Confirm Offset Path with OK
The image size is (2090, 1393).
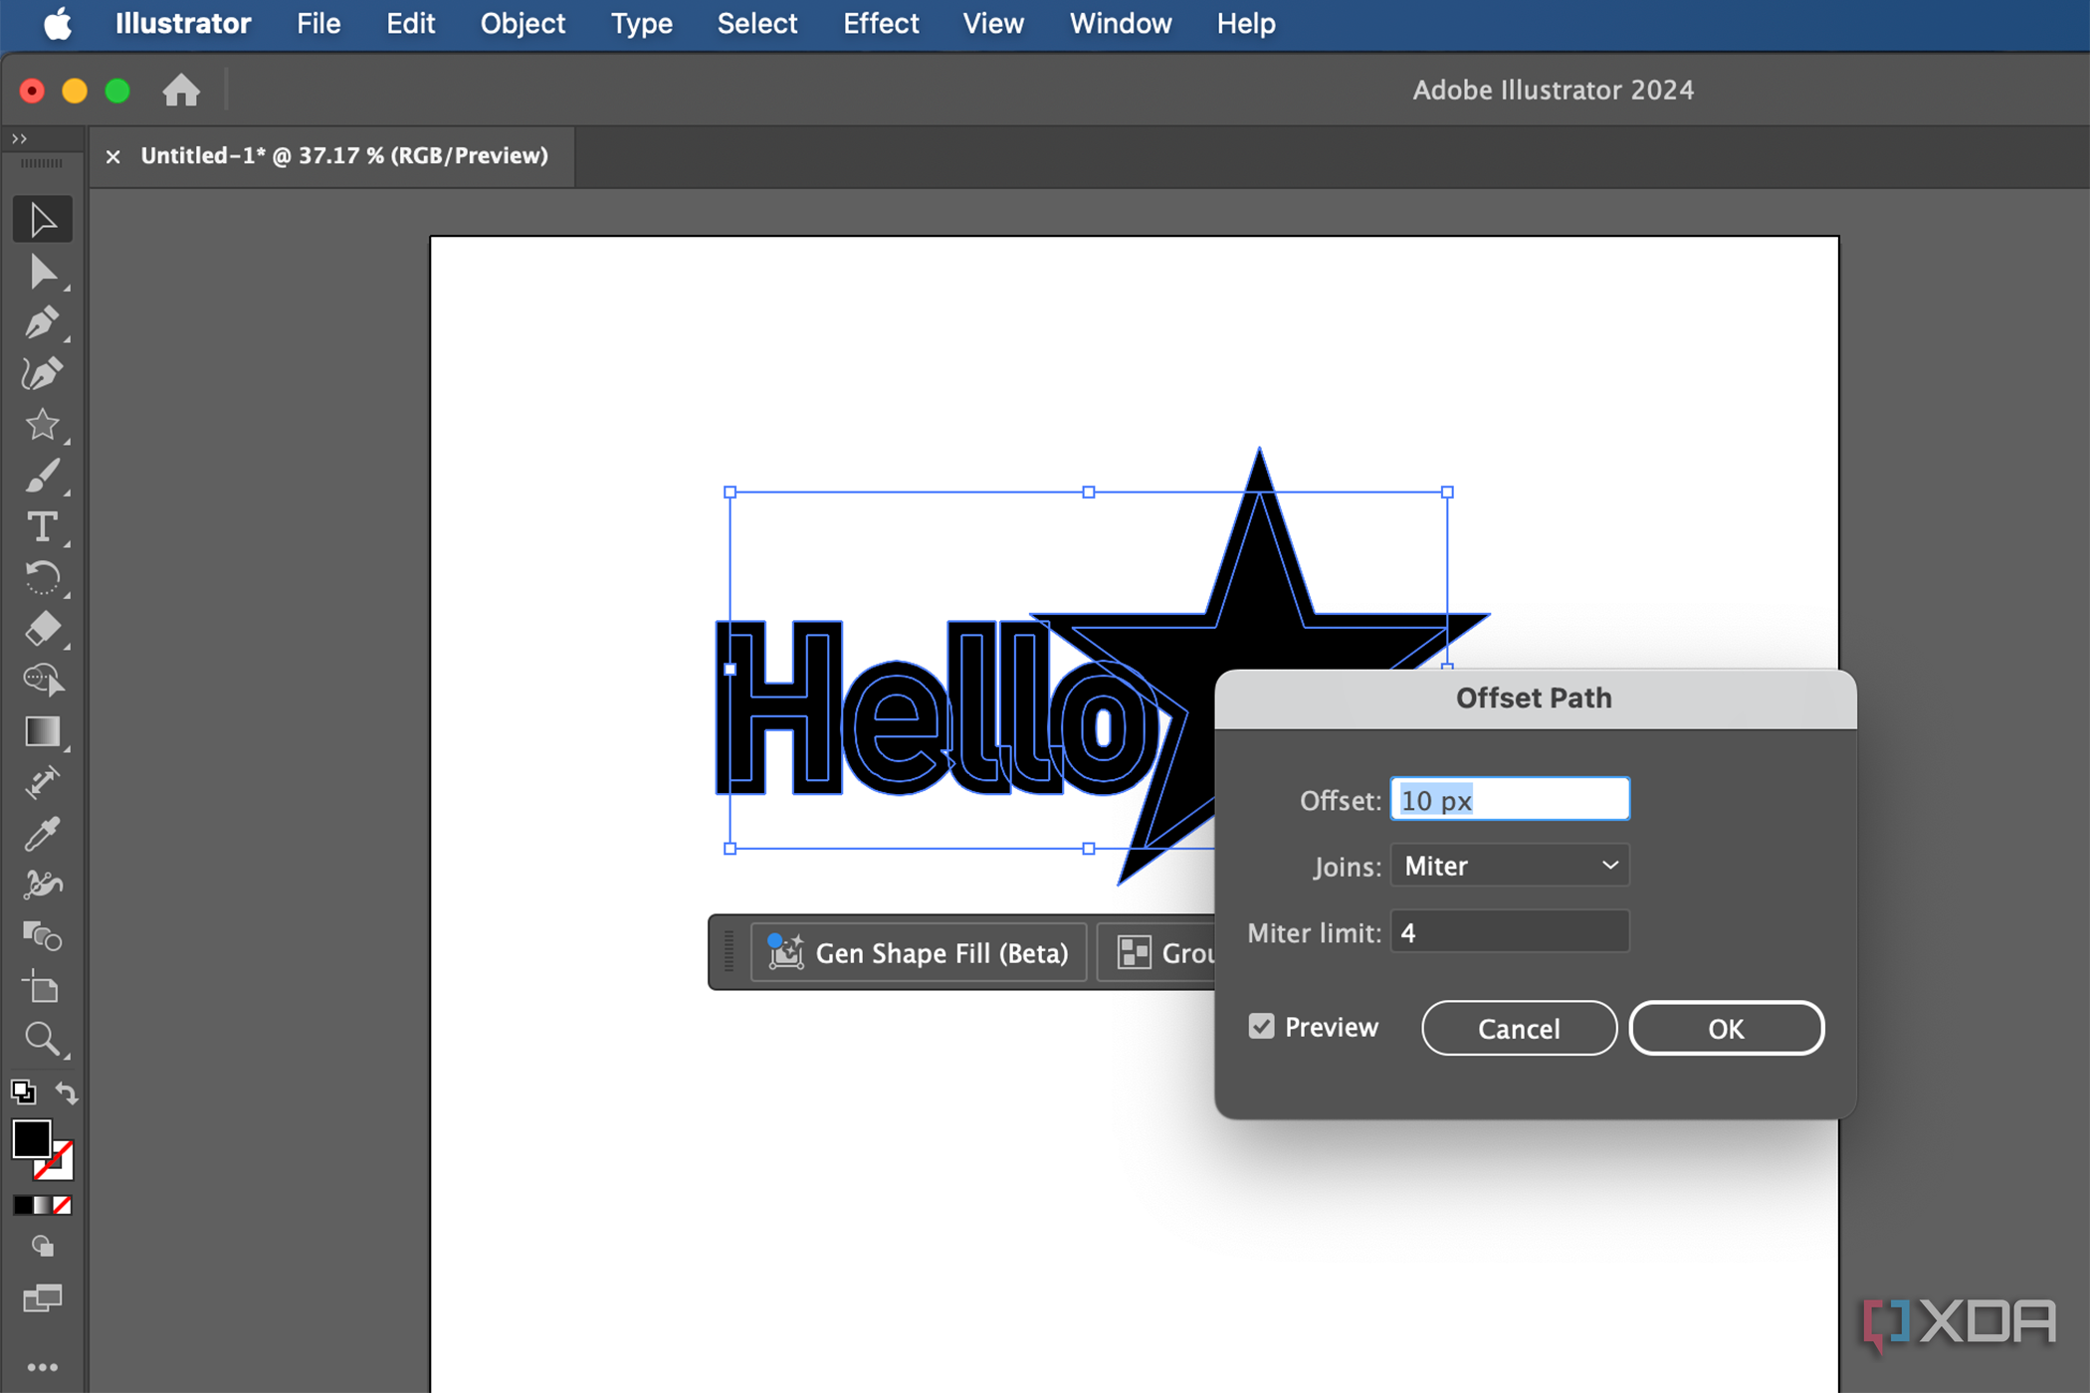pyautogui.click(x=1726, y=1028)
